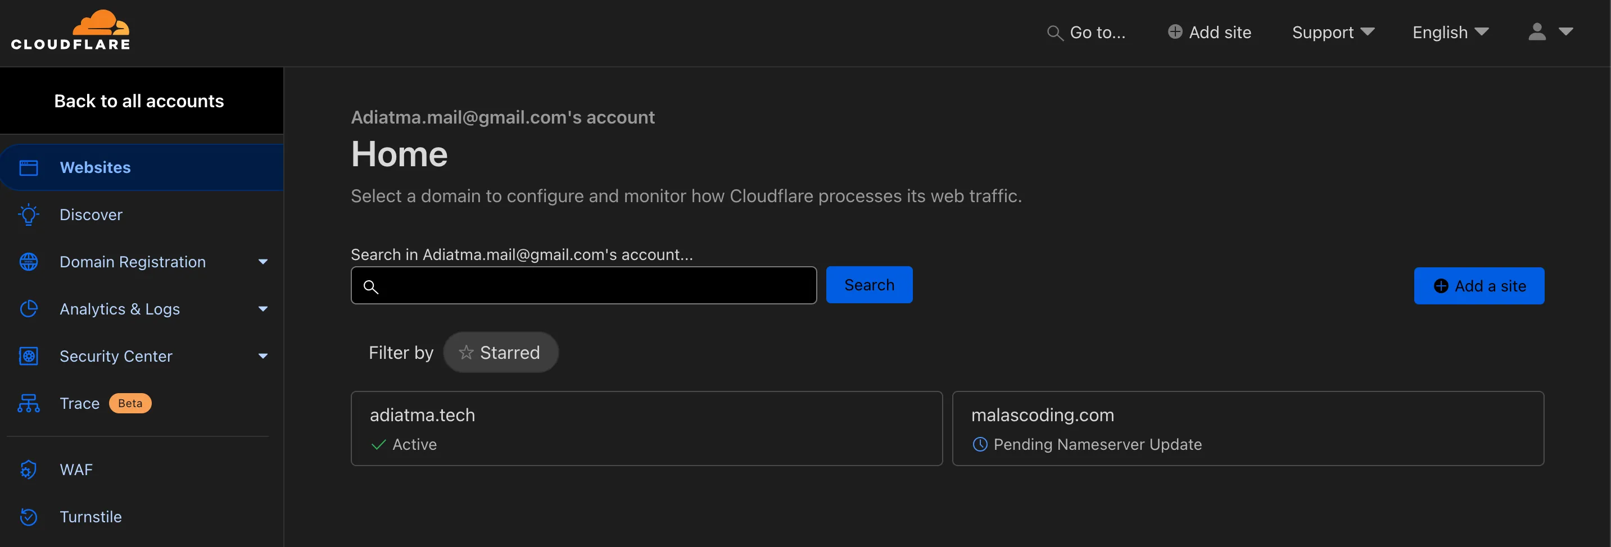Go back to all accounts
The image size is (1611, 547).
(139, 101)
